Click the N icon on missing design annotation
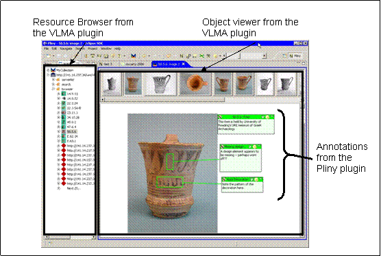381x256 pixels. (222, 146)
